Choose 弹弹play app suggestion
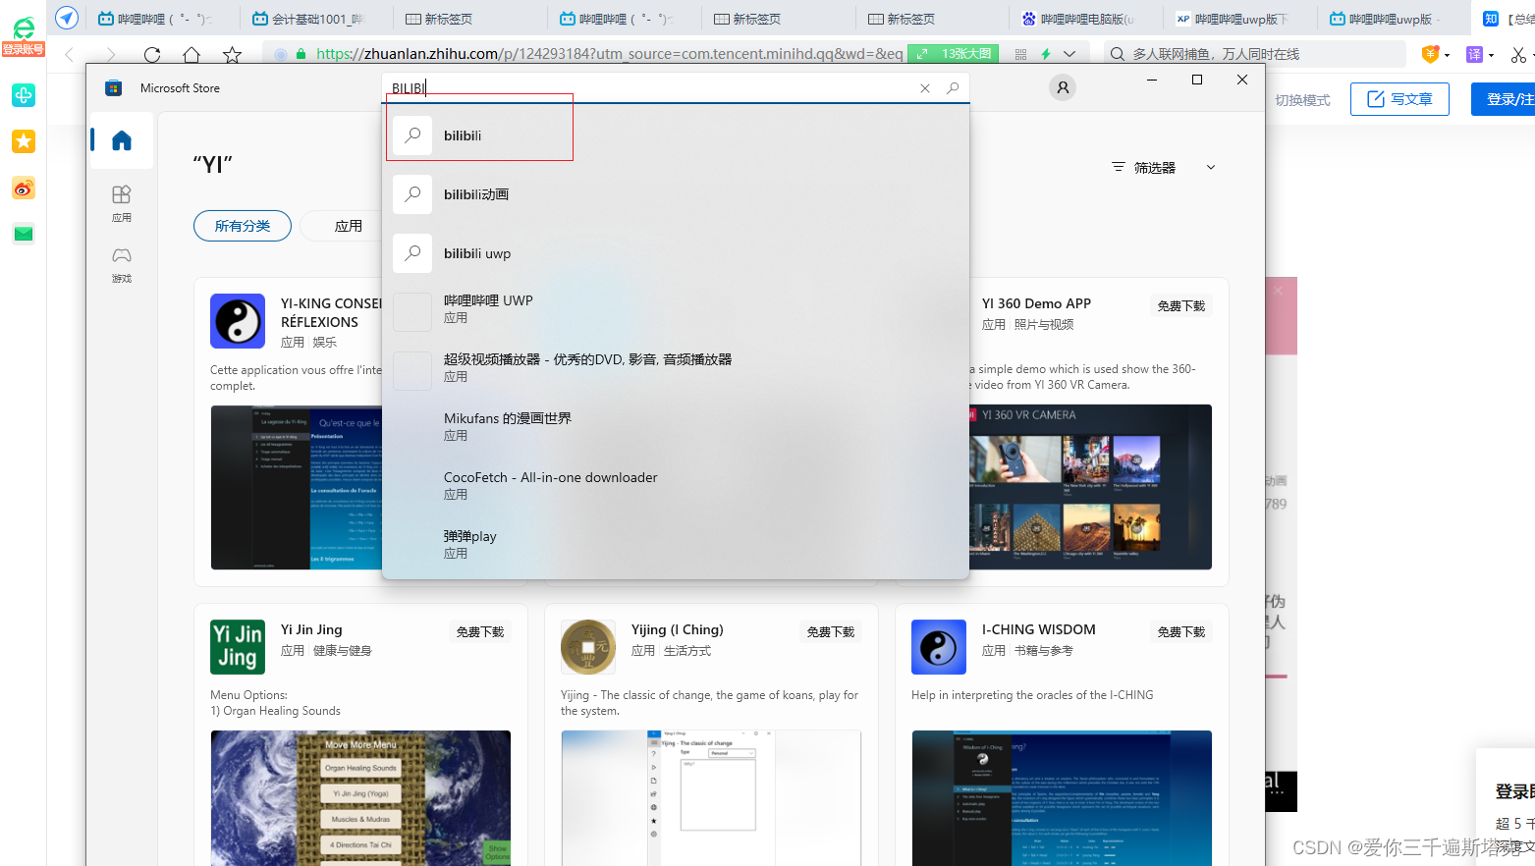The image size is (1535, 866). (x=676, y=545)
